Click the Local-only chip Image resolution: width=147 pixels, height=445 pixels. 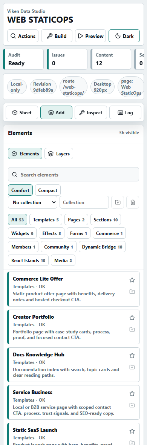click(x=17, y=87)
